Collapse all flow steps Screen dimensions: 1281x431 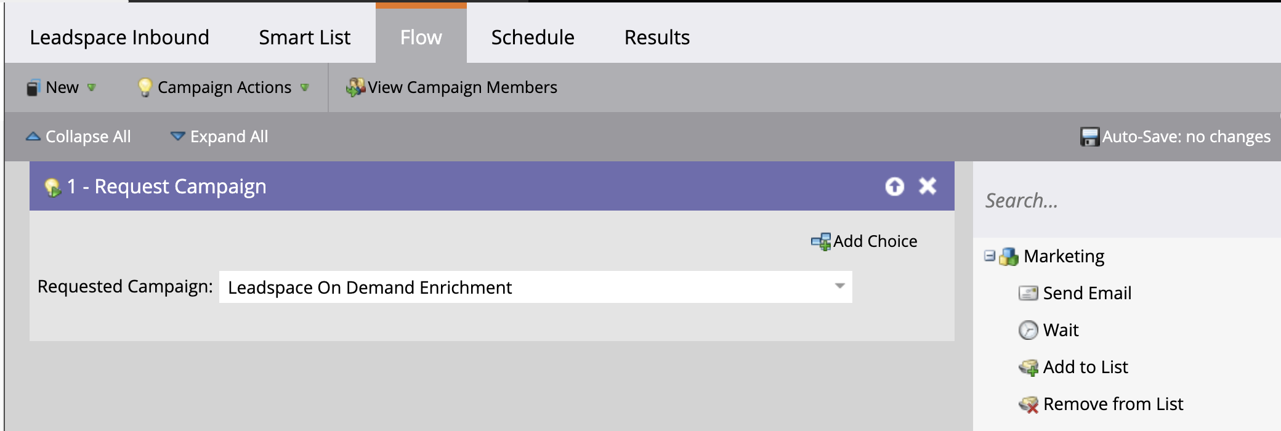click(x=79, y=137)
